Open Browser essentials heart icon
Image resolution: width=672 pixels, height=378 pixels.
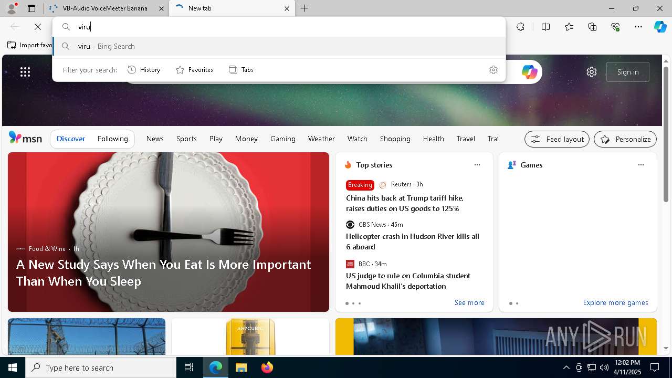click(615, 27)
